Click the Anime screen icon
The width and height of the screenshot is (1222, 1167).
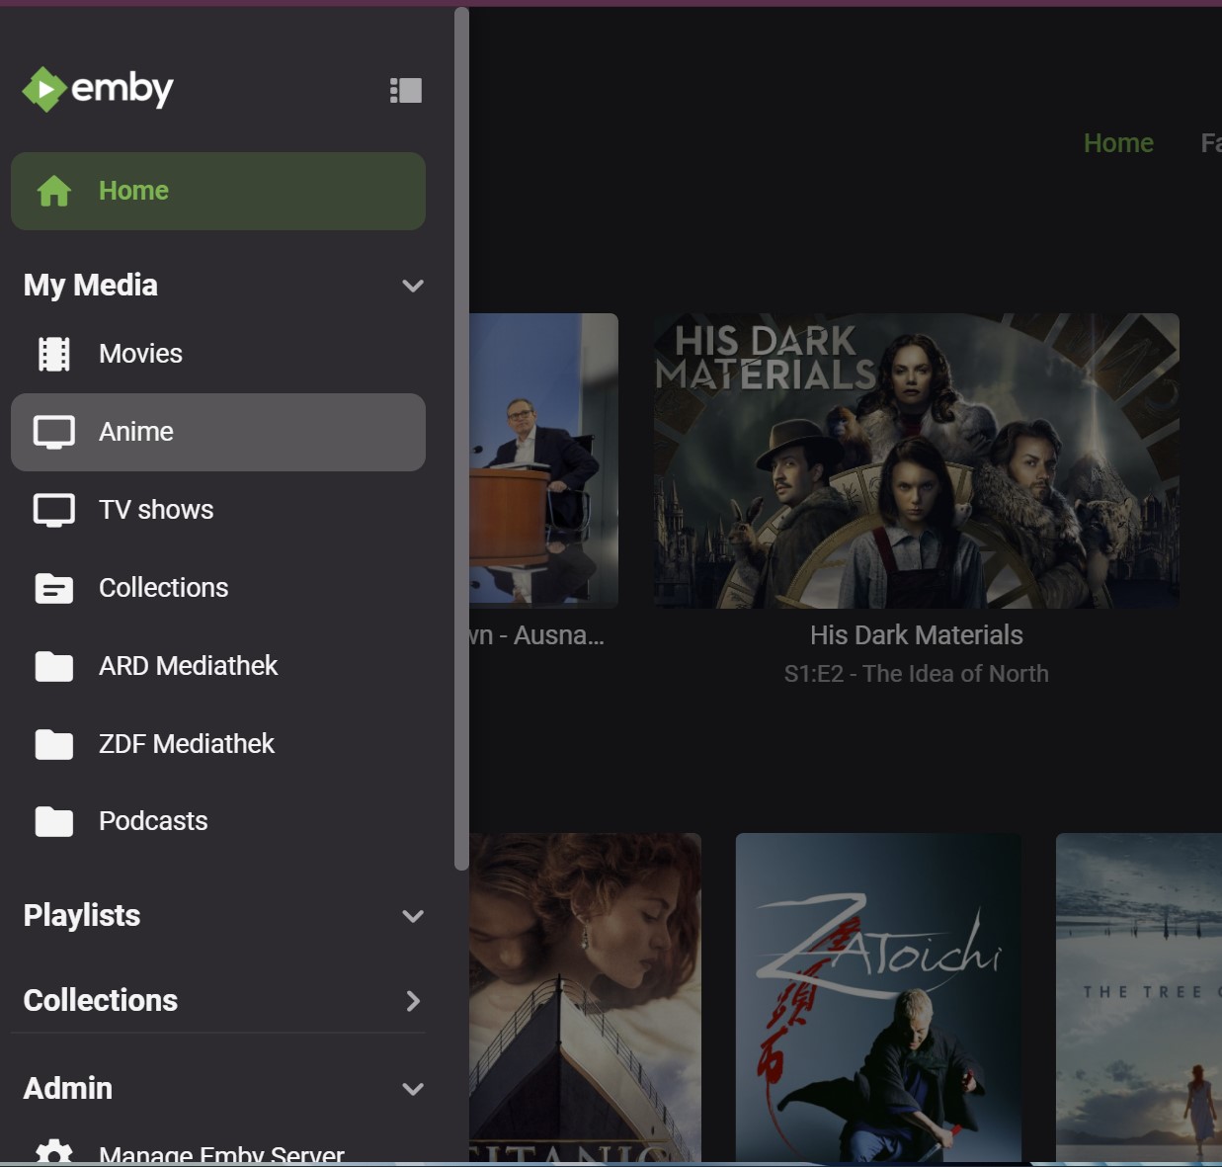point(54,431)
